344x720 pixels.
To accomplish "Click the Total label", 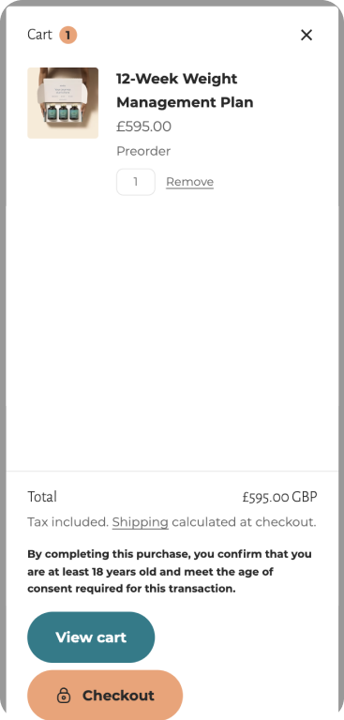I will [x=42, y=497].
